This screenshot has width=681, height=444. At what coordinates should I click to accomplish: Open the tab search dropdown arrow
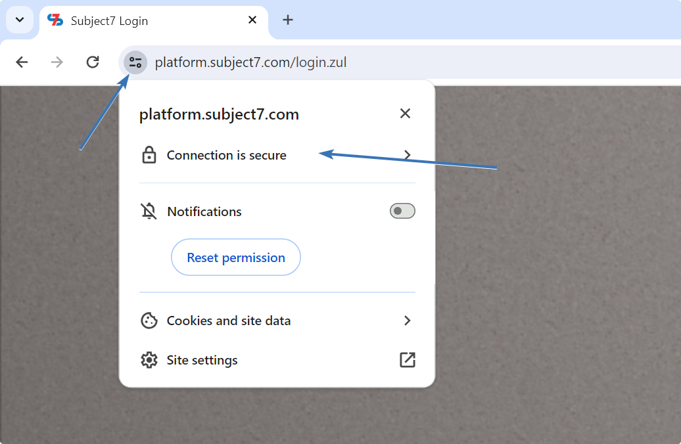pyautogui.click(x=20, y=20)
